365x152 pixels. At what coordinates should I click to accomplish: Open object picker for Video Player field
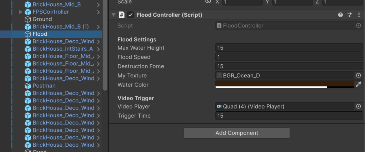pyautogui.click(x=359, y=106)
